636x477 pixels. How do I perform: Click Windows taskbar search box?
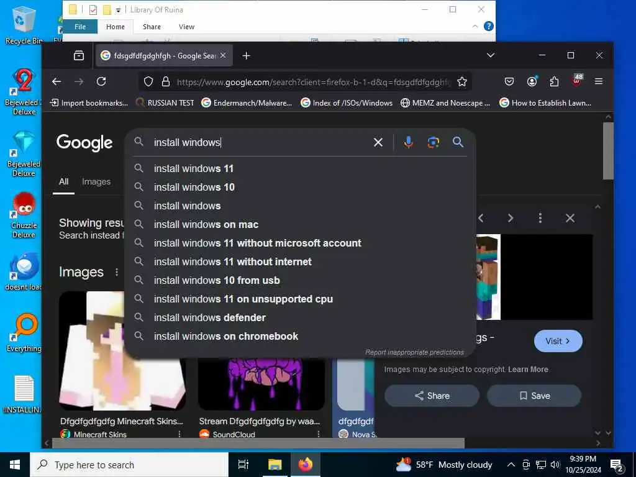129,465
